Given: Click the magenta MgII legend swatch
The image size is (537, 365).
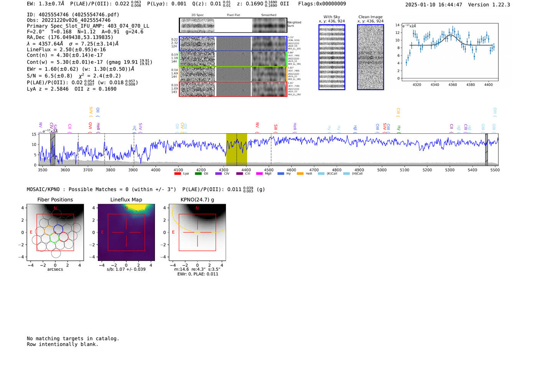Looking at the screenshot, I should 260,173.
